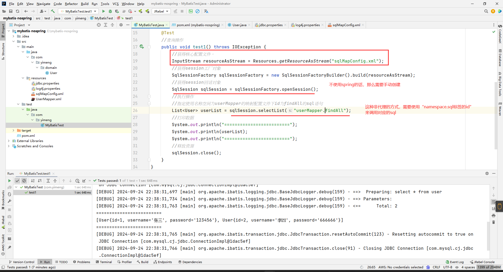This screenshot has width=503, height=272.
Task: Hide the Project tool window
Action: (x=128, y=25)
